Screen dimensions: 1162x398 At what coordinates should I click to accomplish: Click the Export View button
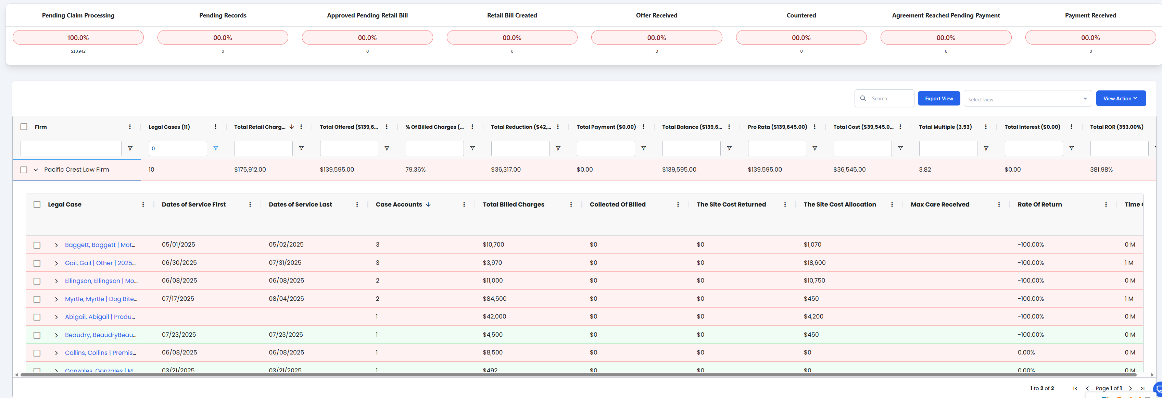(939, 98)
